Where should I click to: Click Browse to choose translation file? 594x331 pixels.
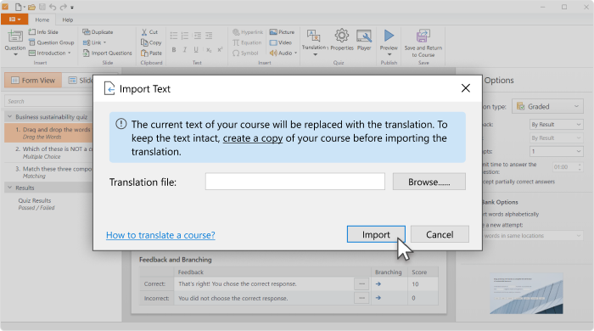429,182
